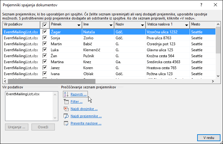Screen dimensions: 223x144
Task: Click the Razvrsti sort A-Z icon
Action: pos(66,94)
